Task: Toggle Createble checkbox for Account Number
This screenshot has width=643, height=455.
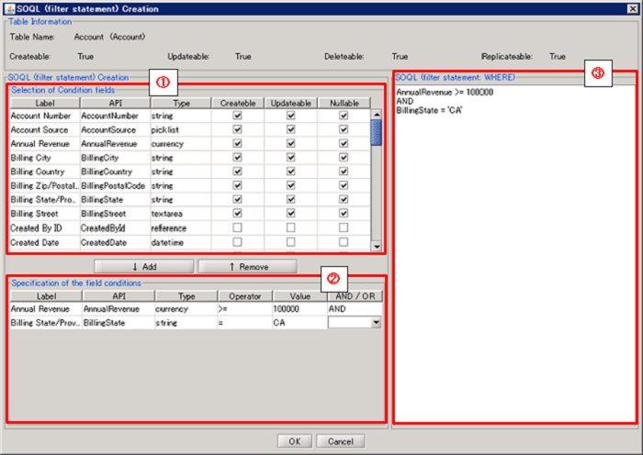Action: tap(237, 117)
